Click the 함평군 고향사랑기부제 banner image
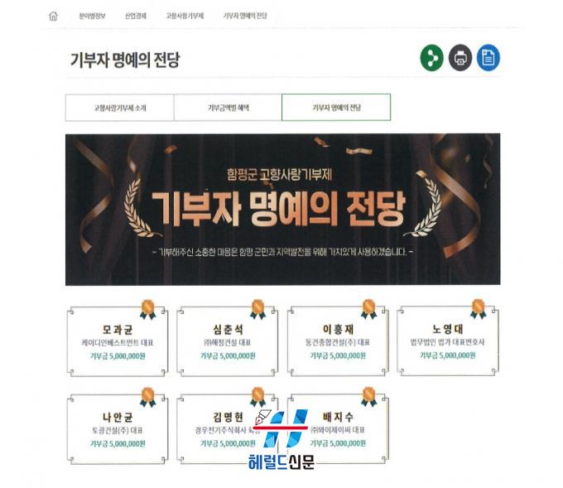 [282, 210]
